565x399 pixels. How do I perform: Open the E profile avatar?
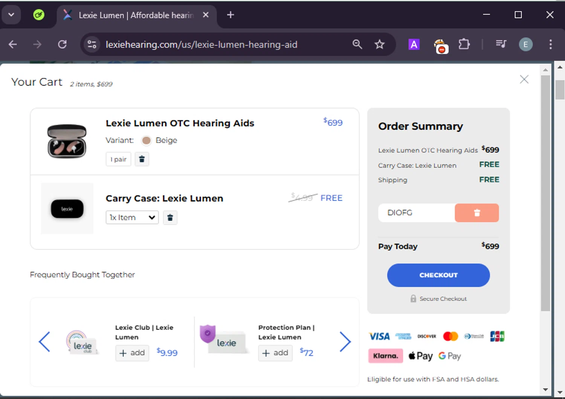coord(525,44)
